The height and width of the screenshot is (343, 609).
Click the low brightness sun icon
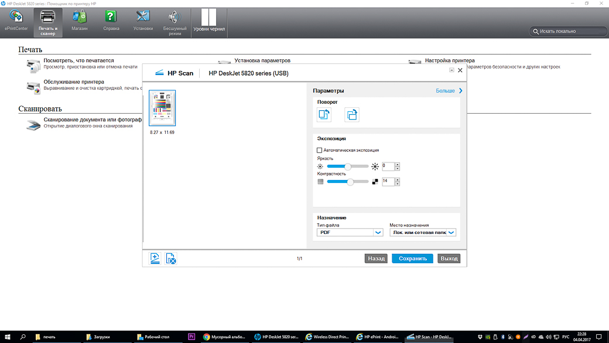point(320,167)
